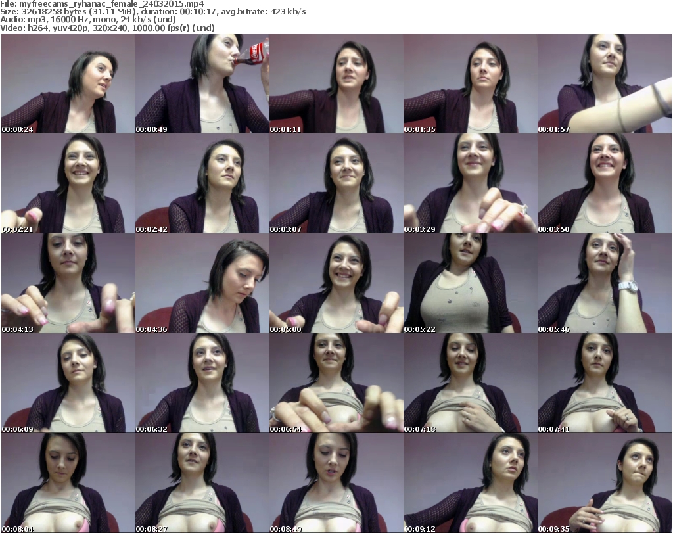673x533 pixels.
Task: Click the duration value 00:10:17
Action: pos(198,12)
